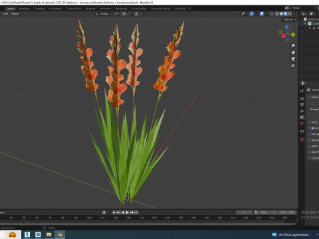Click the green Y axis on gizmo
The width and height of the screenshot is (319, 239).
click(x=293, y=35)
